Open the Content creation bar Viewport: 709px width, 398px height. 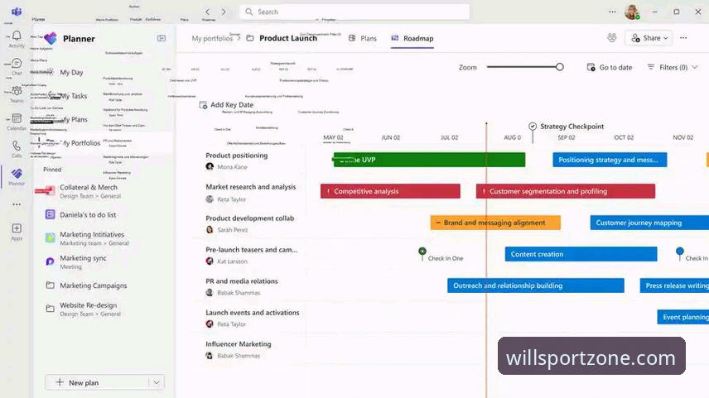point(581,254)
